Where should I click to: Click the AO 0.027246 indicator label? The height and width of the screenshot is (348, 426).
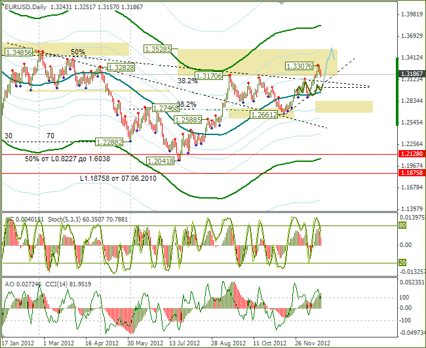(x=23, y=284)
